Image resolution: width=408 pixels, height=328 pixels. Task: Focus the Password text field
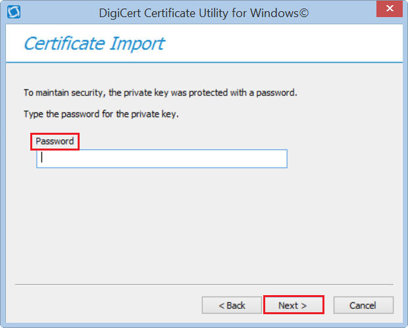(x=162, y=158)
